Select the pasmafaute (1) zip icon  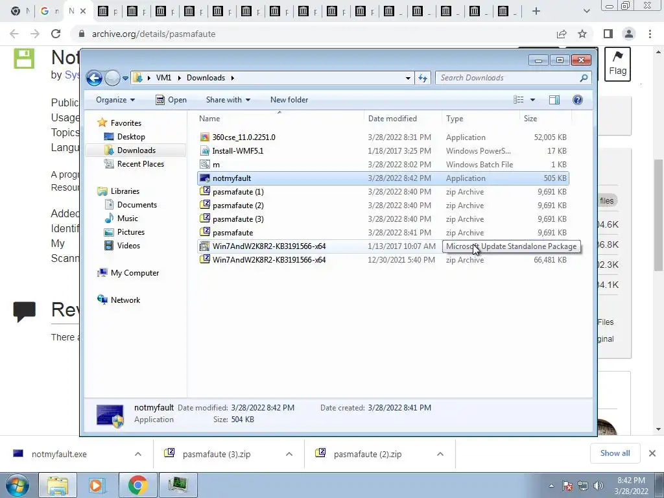coord(205,191)
